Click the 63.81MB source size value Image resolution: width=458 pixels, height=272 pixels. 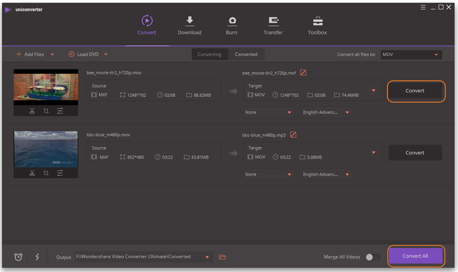tap(200, 157)
